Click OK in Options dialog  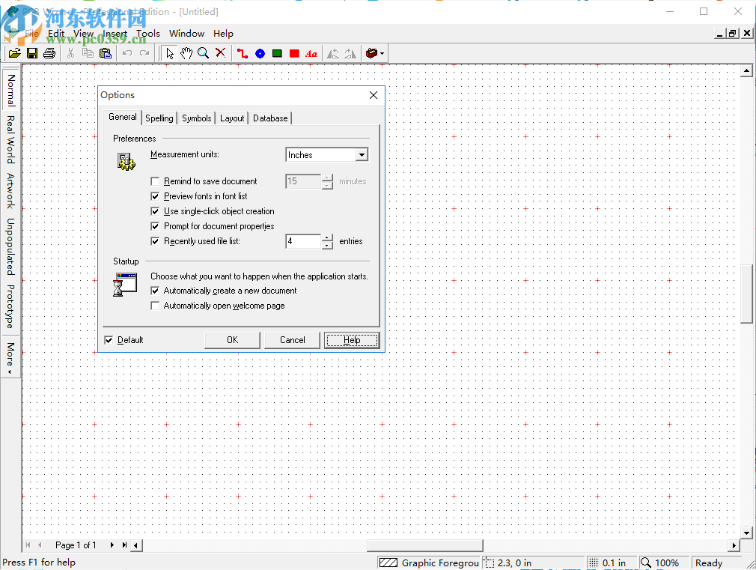click(x=232, y=340)
